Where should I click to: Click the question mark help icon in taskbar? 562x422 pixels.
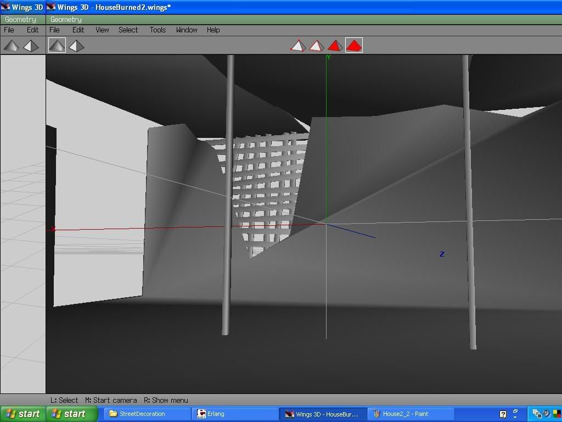(503, 414)
